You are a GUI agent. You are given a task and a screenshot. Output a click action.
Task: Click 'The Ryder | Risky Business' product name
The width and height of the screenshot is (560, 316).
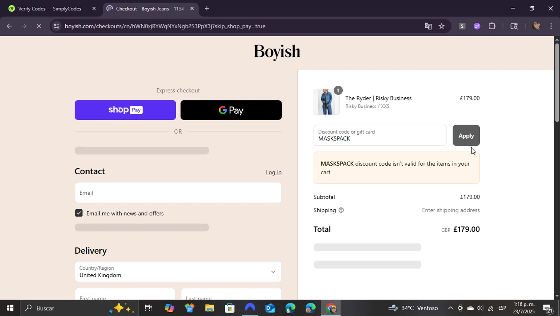pos(379,98)
